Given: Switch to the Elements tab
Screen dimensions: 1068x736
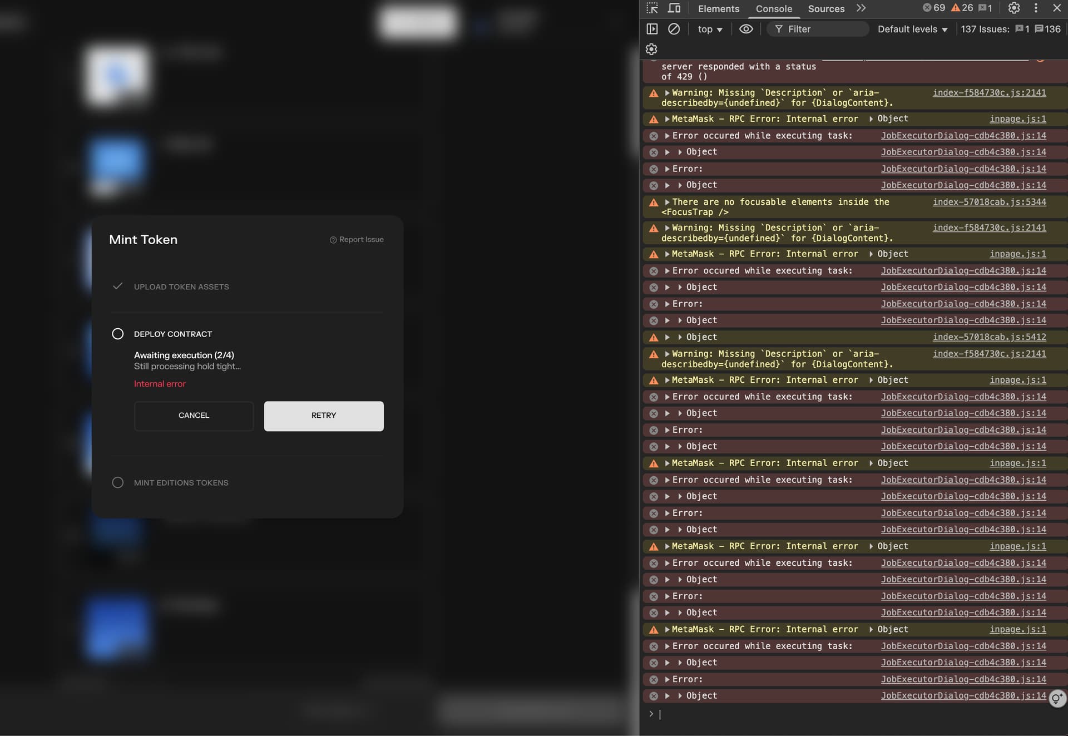Looking at the screenshot, I should 718,9.
